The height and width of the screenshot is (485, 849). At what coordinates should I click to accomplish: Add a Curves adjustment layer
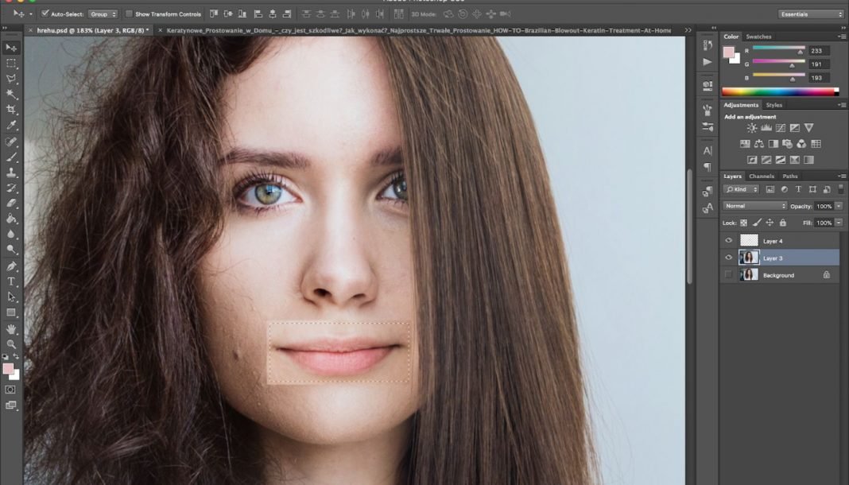(781, 127)
